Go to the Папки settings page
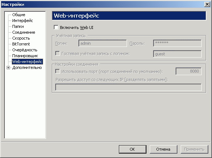Image resolution: width=212 pixels, height=158 pixels. (x=18, y=26)
